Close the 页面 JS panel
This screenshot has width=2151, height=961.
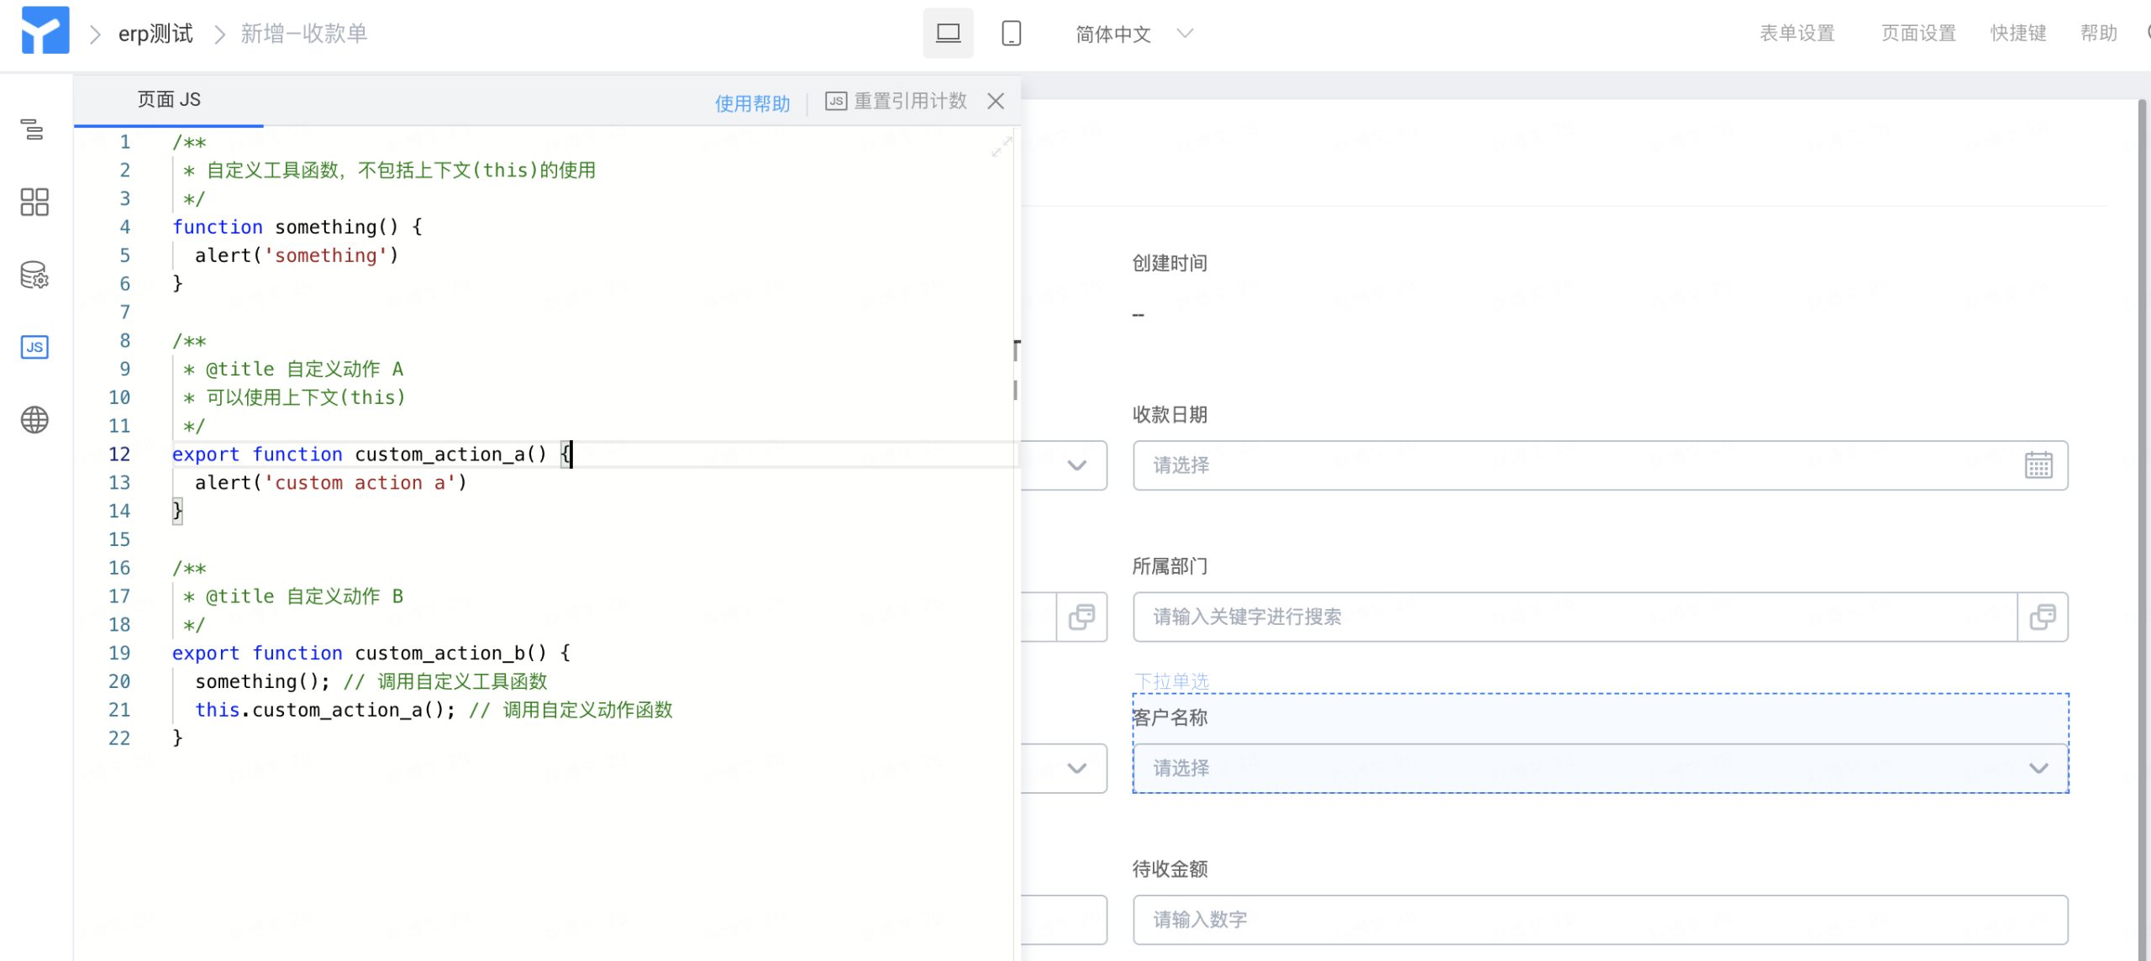[996, 101]
